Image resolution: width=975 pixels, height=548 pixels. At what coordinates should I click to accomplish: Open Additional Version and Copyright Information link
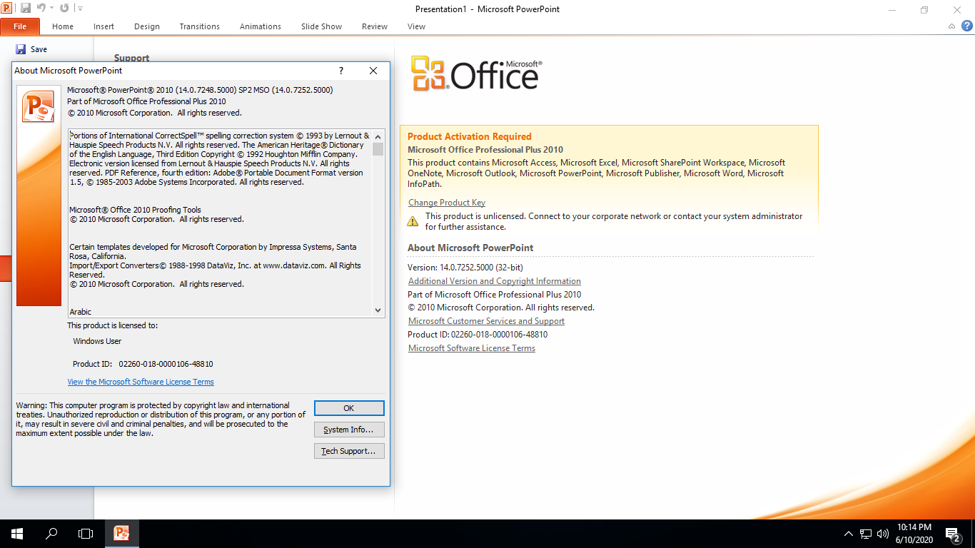495,281
